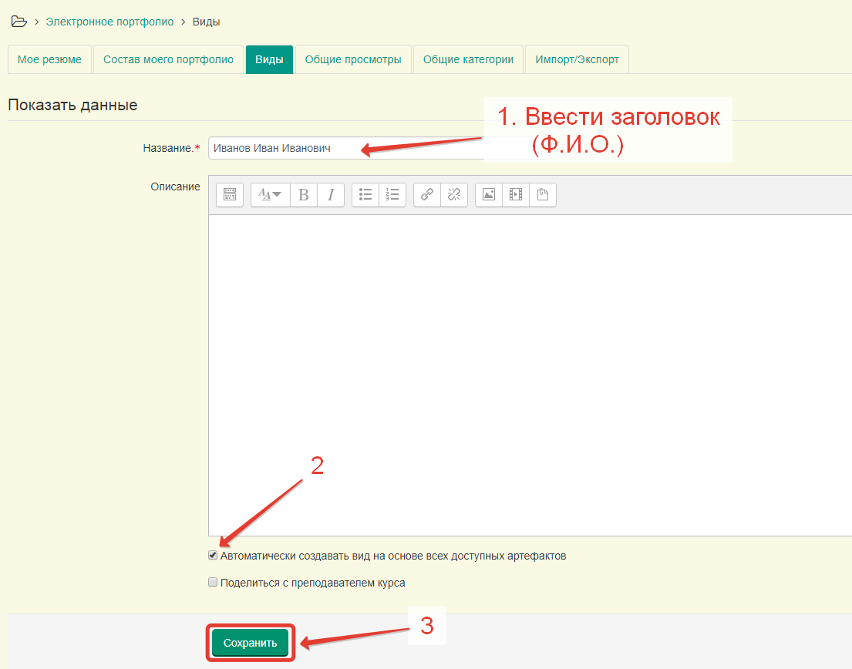The height and width of the screenshot is (669, 852).
Task: Toggle italic formatting
Action: [330, 195]
